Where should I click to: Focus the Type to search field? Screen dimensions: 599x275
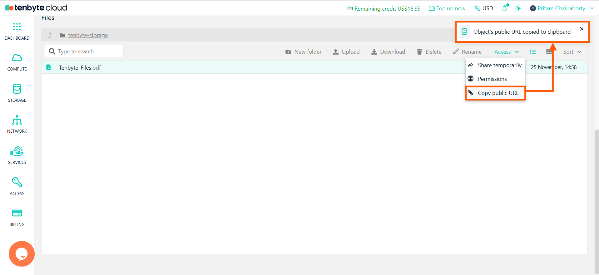pyautogui.click(x=84, y=51)
